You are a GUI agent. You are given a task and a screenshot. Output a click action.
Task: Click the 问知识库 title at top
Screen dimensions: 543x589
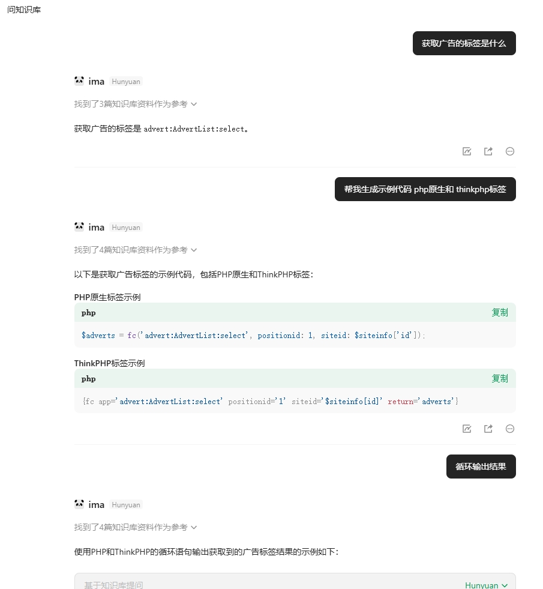pos(24,10)
